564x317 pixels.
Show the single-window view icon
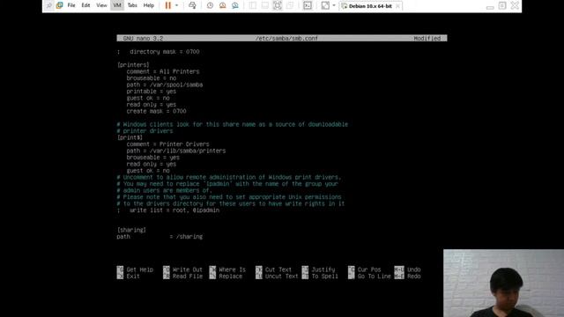coord(253,5)
